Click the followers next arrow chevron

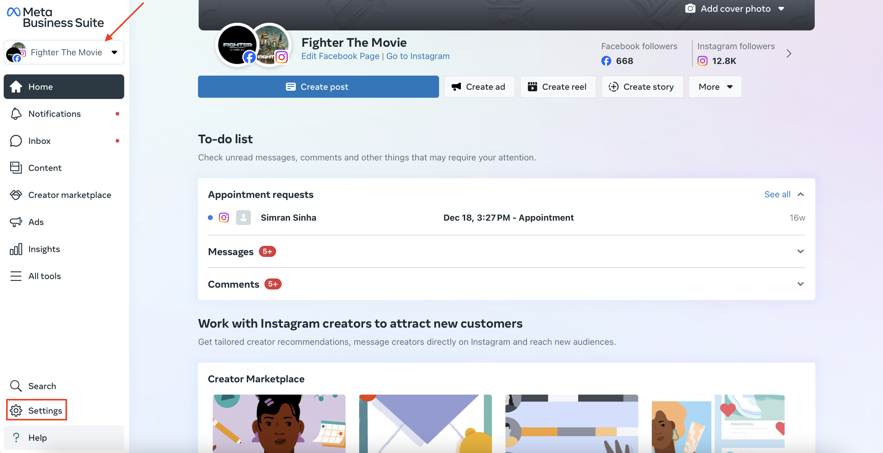coord(789,53)
